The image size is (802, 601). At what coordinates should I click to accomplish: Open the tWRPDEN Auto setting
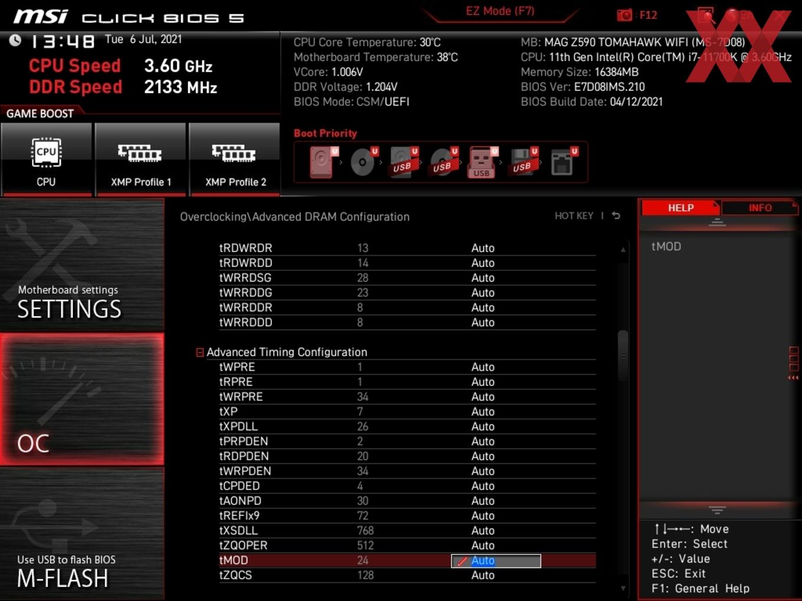click(483, 471)
